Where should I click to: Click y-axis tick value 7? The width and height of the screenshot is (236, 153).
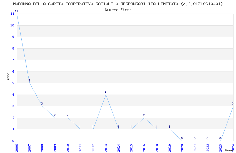(13, 60)
